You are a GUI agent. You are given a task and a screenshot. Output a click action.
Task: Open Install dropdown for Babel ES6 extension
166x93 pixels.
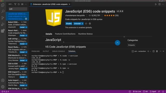26,27
